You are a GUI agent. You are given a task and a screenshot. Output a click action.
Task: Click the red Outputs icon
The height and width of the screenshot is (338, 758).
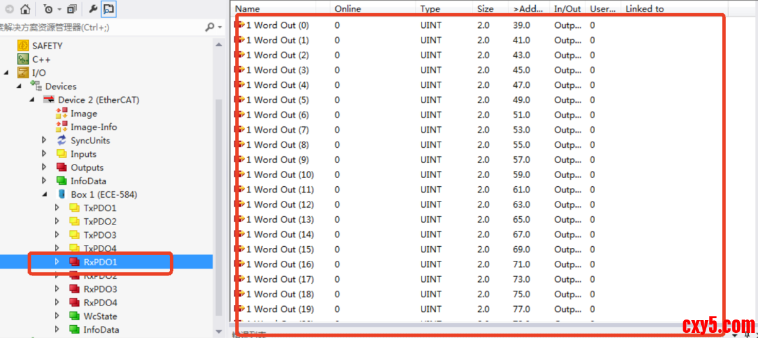61,167
